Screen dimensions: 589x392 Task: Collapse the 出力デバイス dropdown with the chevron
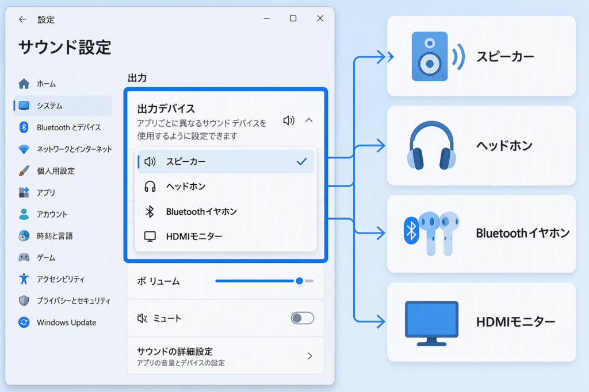309,121
